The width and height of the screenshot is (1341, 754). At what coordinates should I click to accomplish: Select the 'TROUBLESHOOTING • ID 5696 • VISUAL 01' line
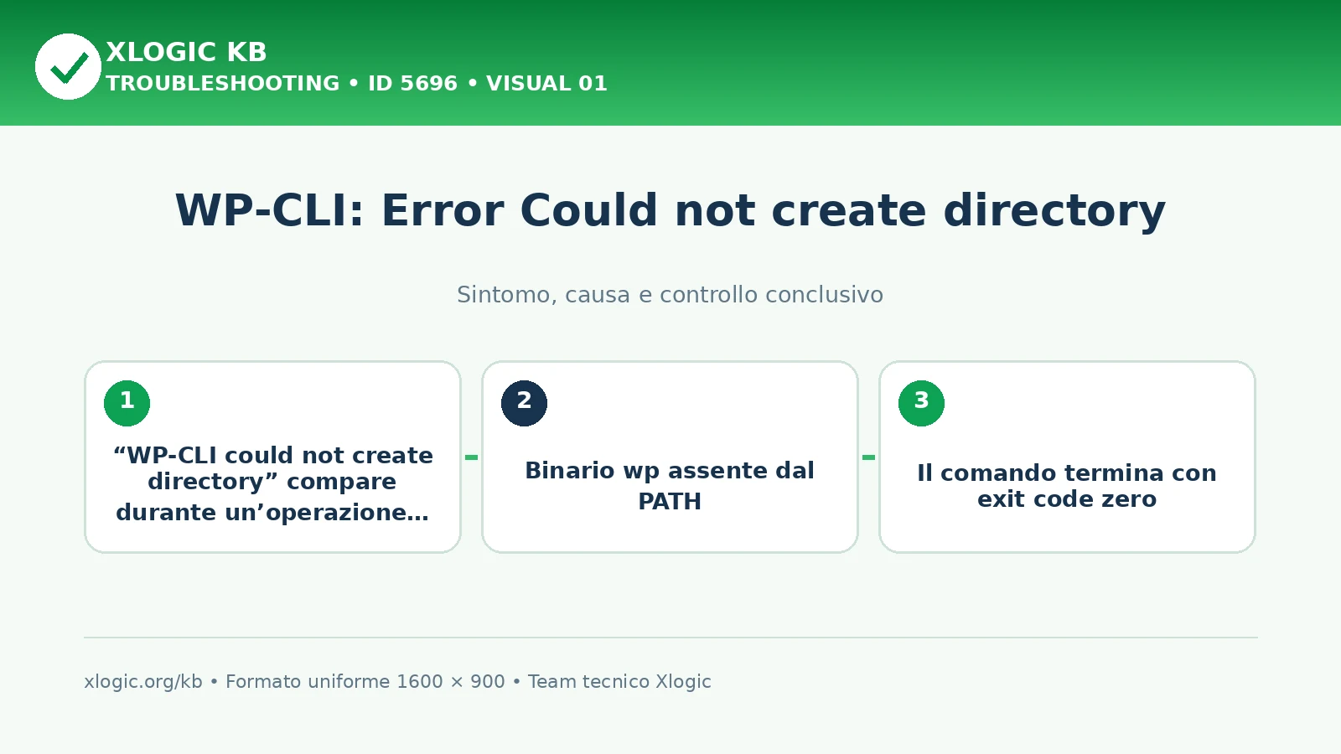tap(356, 84)
